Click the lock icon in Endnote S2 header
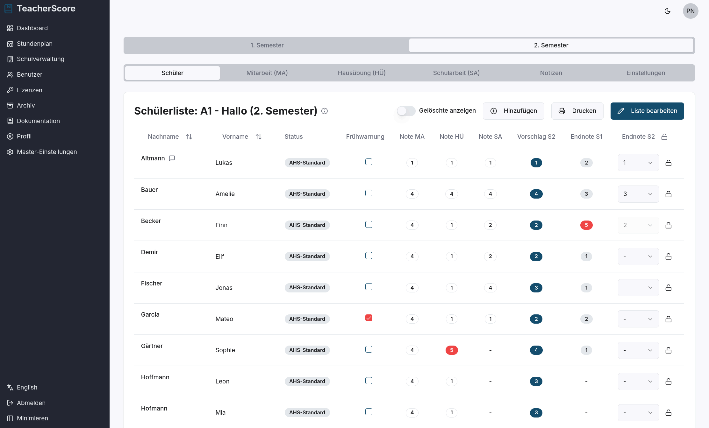709x428 pixels. click(x=664, y=137)
